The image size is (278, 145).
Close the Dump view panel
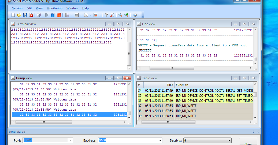click(127, 78)
